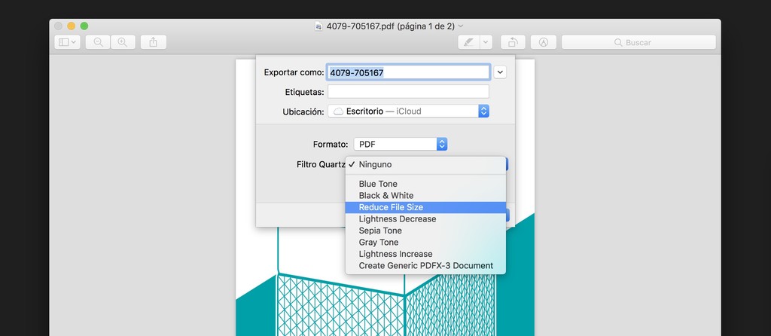The image size is (771, 336).
Task: Choose the Lightness Increase filter
Action: pyautogui.click(x=425, y=255)
